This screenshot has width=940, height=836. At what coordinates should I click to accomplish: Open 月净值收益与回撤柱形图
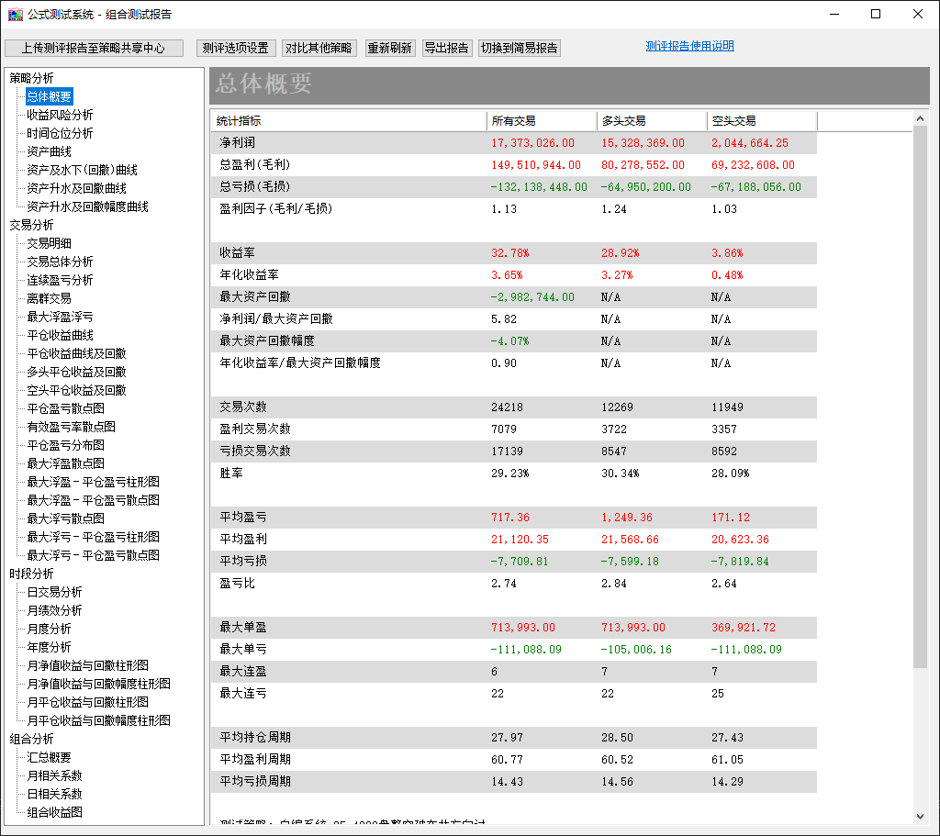[x=87, y=666]
